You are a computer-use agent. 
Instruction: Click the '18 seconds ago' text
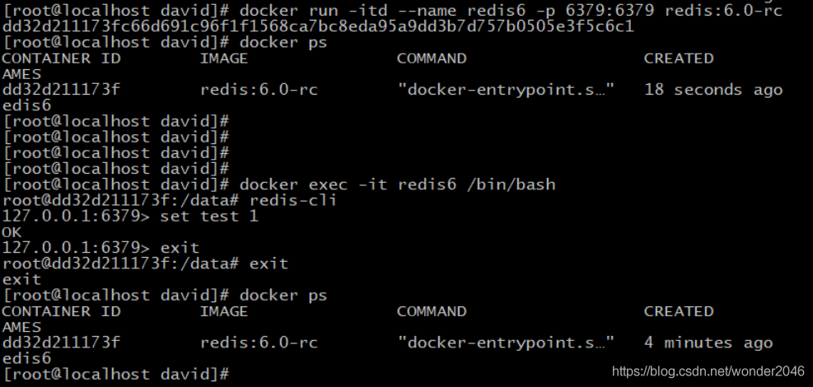coord(713,90)
